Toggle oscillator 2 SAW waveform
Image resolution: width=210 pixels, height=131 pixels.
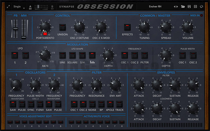pyautogui.click(x=49, y=104)
